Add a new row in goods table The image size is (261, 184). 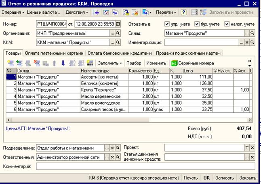(11, 63)
